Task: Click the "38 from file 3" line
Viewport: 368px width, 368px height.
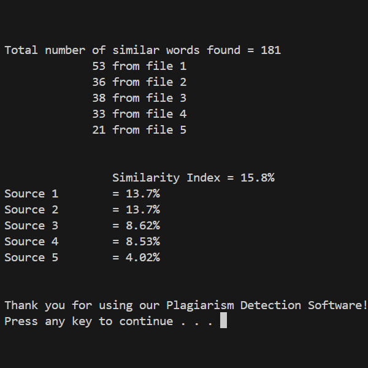Action: point(139,98)
